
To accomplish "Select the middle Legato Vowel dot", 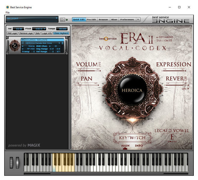I will [x=172, y=142].
